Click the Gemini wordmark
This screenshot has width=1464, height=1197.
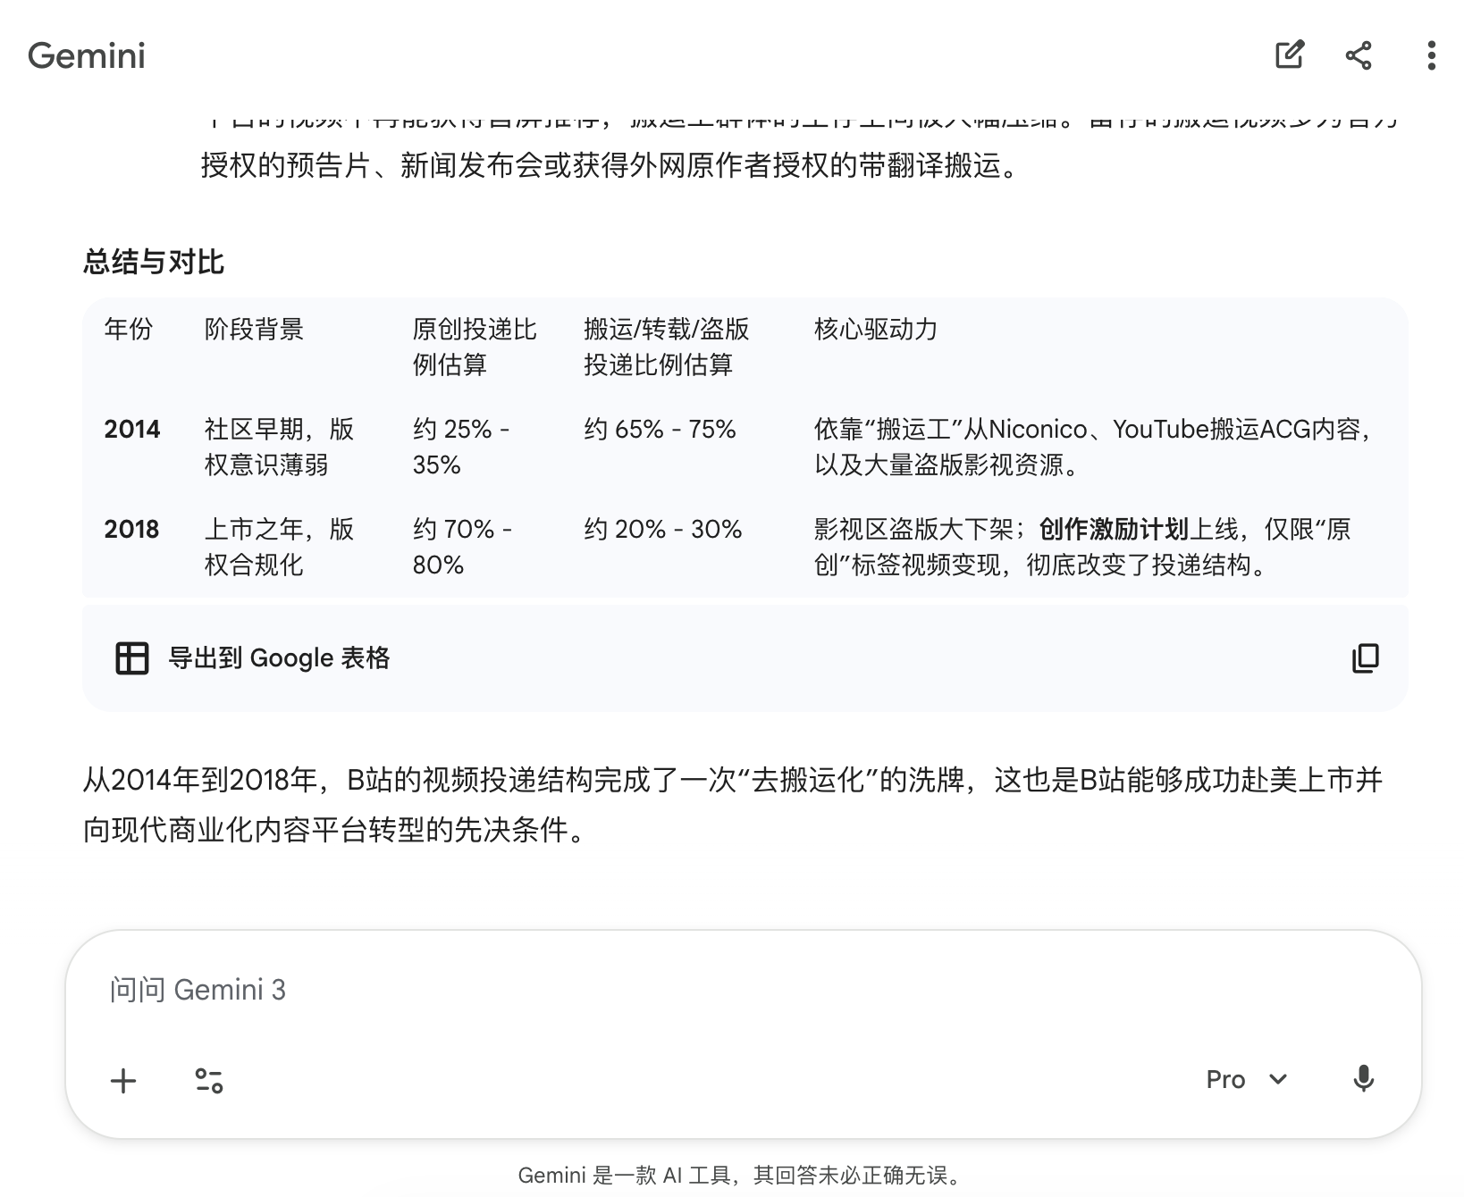point(87,56)
